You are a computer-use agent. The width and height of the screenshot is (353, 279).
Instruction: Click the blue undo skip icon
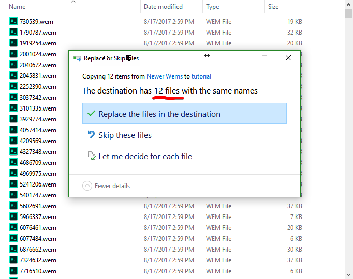[x=92, y=135]
